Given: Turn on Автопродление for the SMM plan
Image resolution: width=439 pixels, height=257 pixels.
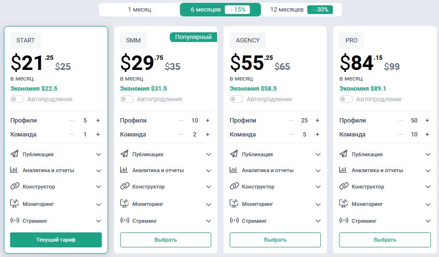Looking at the screenshot, I should (127, 99).
